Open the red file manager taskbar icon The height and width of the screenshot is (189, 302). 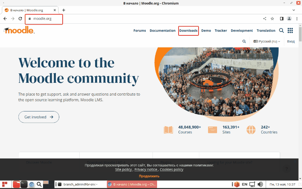(16, 184)
